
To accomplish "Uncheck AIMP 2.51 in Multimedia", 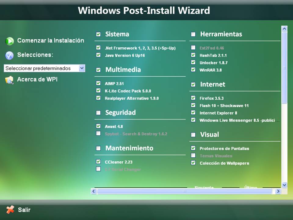I will [98, 83].
